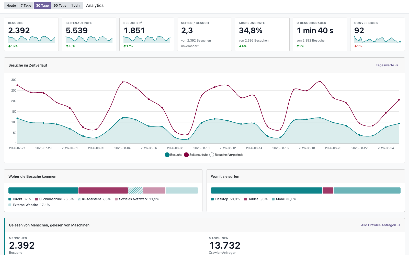Click the 2026-07-27 date on chart axis
Image resolution: width=409 pixels, height=255 pixels.
17,148
